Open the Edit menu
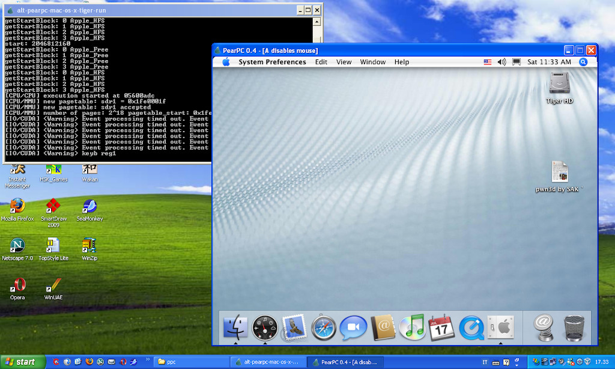This screenshot has height=369, width=615. click(x=321, y=62)
